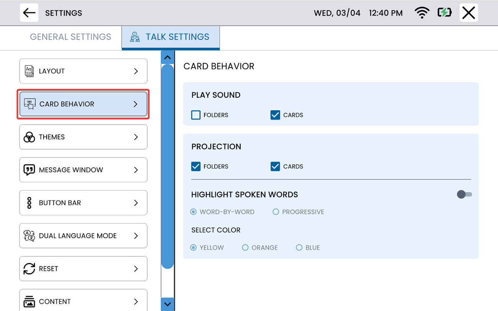The image size is (498, 311).
Task: Switch to General Settings tab
Action: 70,37
